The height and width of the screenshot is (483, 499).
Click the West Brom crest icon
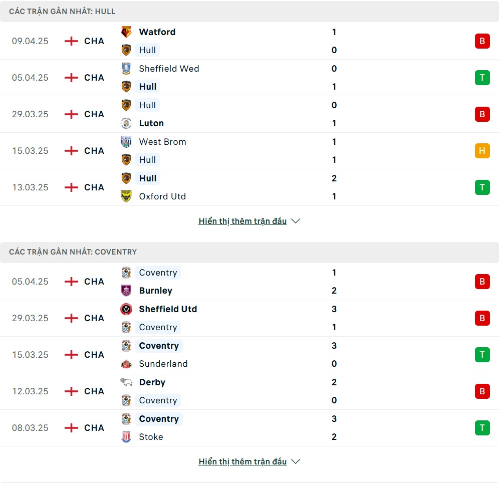tap(126, 142)
